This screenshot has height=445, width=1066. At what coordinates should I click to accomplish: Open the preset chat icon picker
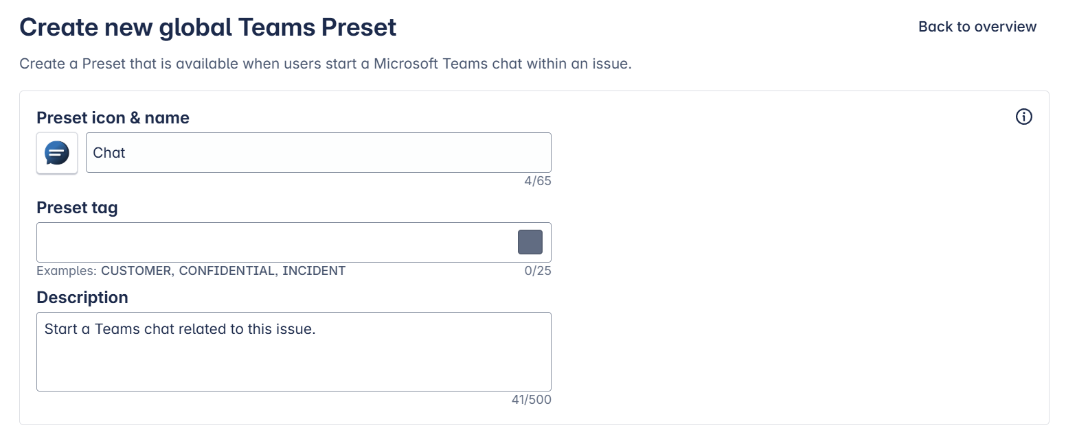pos(57,153)
